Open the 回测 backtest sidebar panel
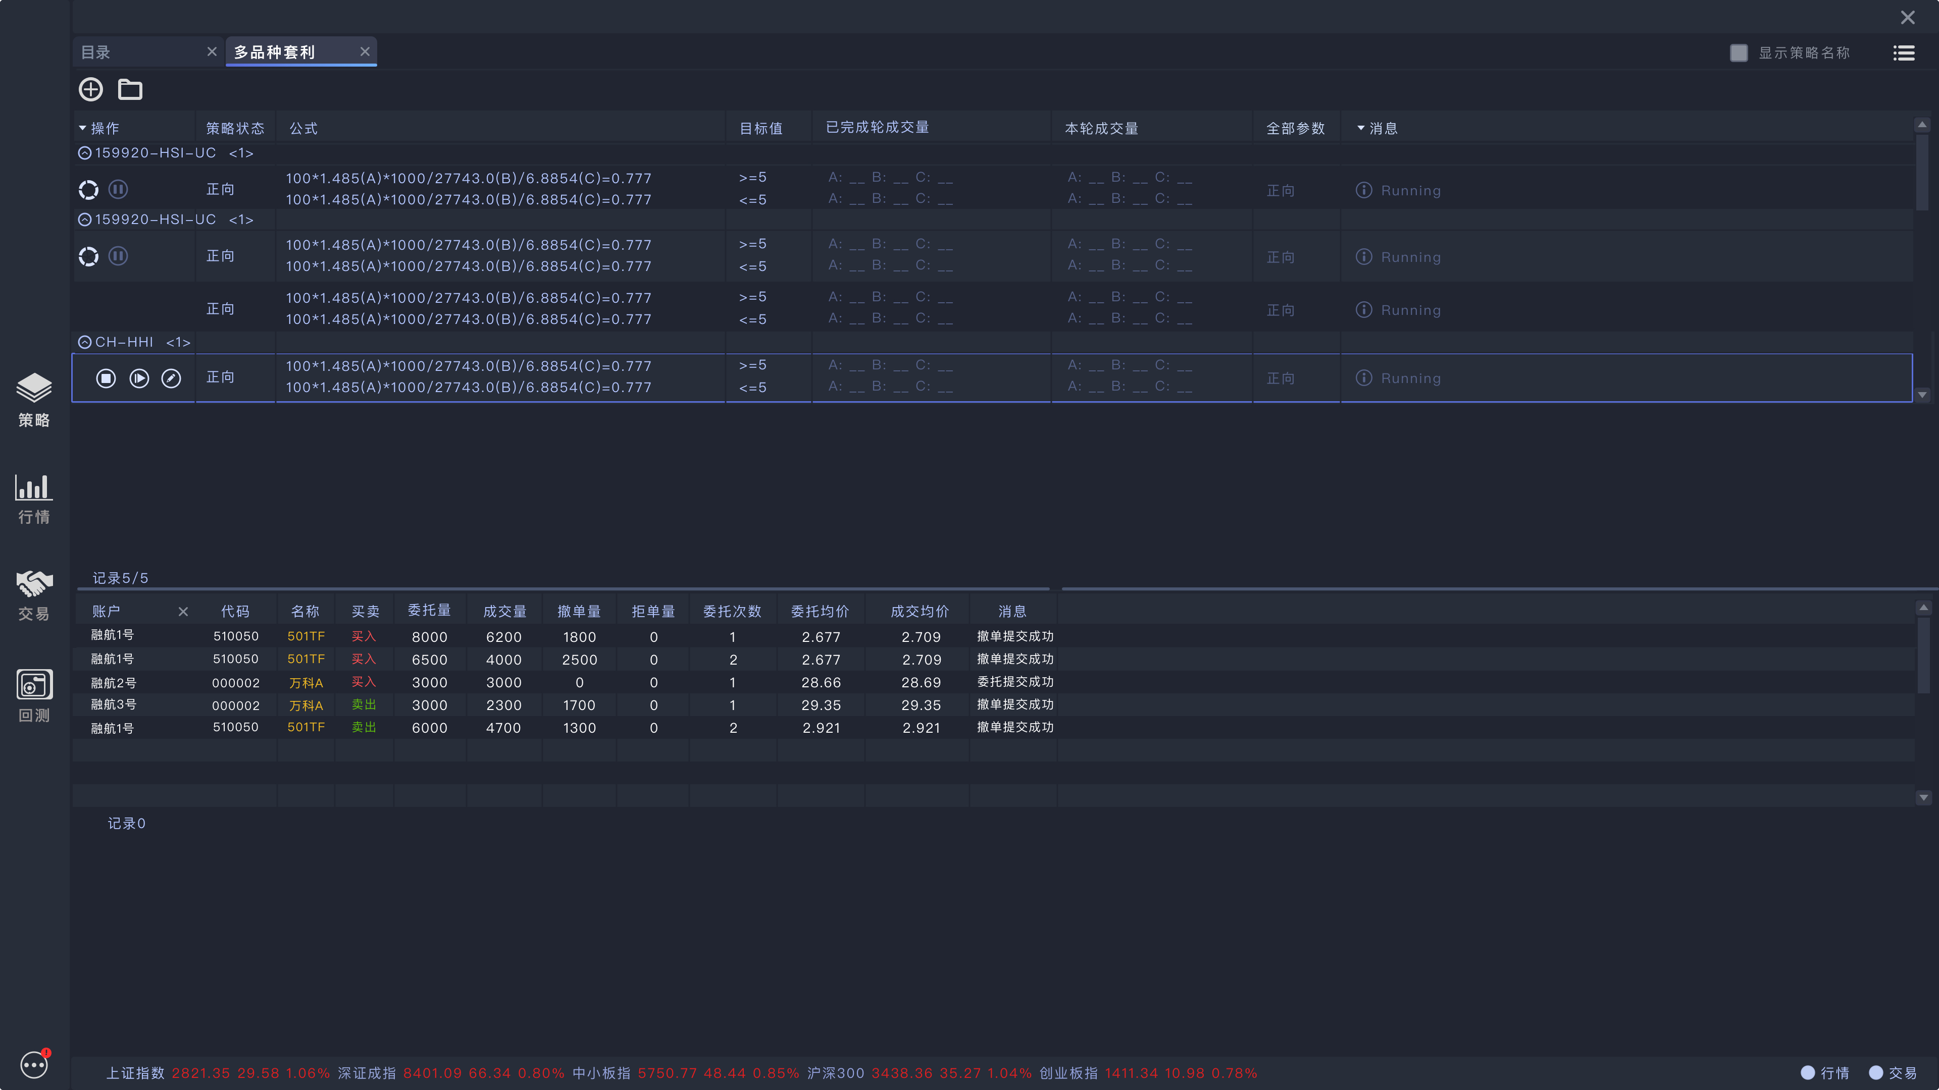 34,696
